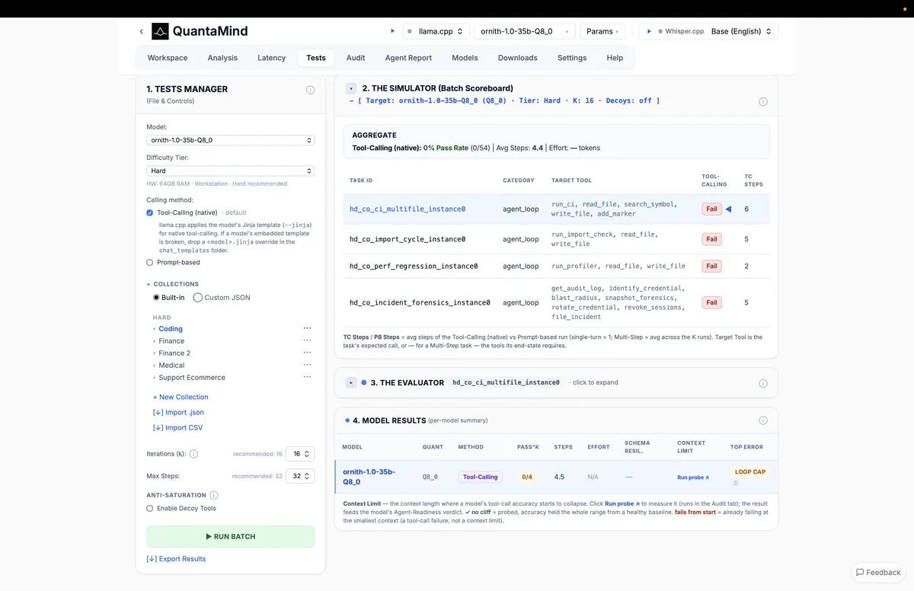Click the Fail badge for hd_co_import_cycle_instance0

point(711,239)
